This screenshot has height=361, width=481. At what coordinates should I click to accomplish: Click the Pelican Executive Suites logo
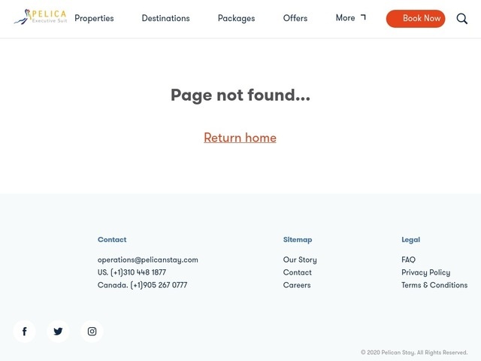click(40, 17)
